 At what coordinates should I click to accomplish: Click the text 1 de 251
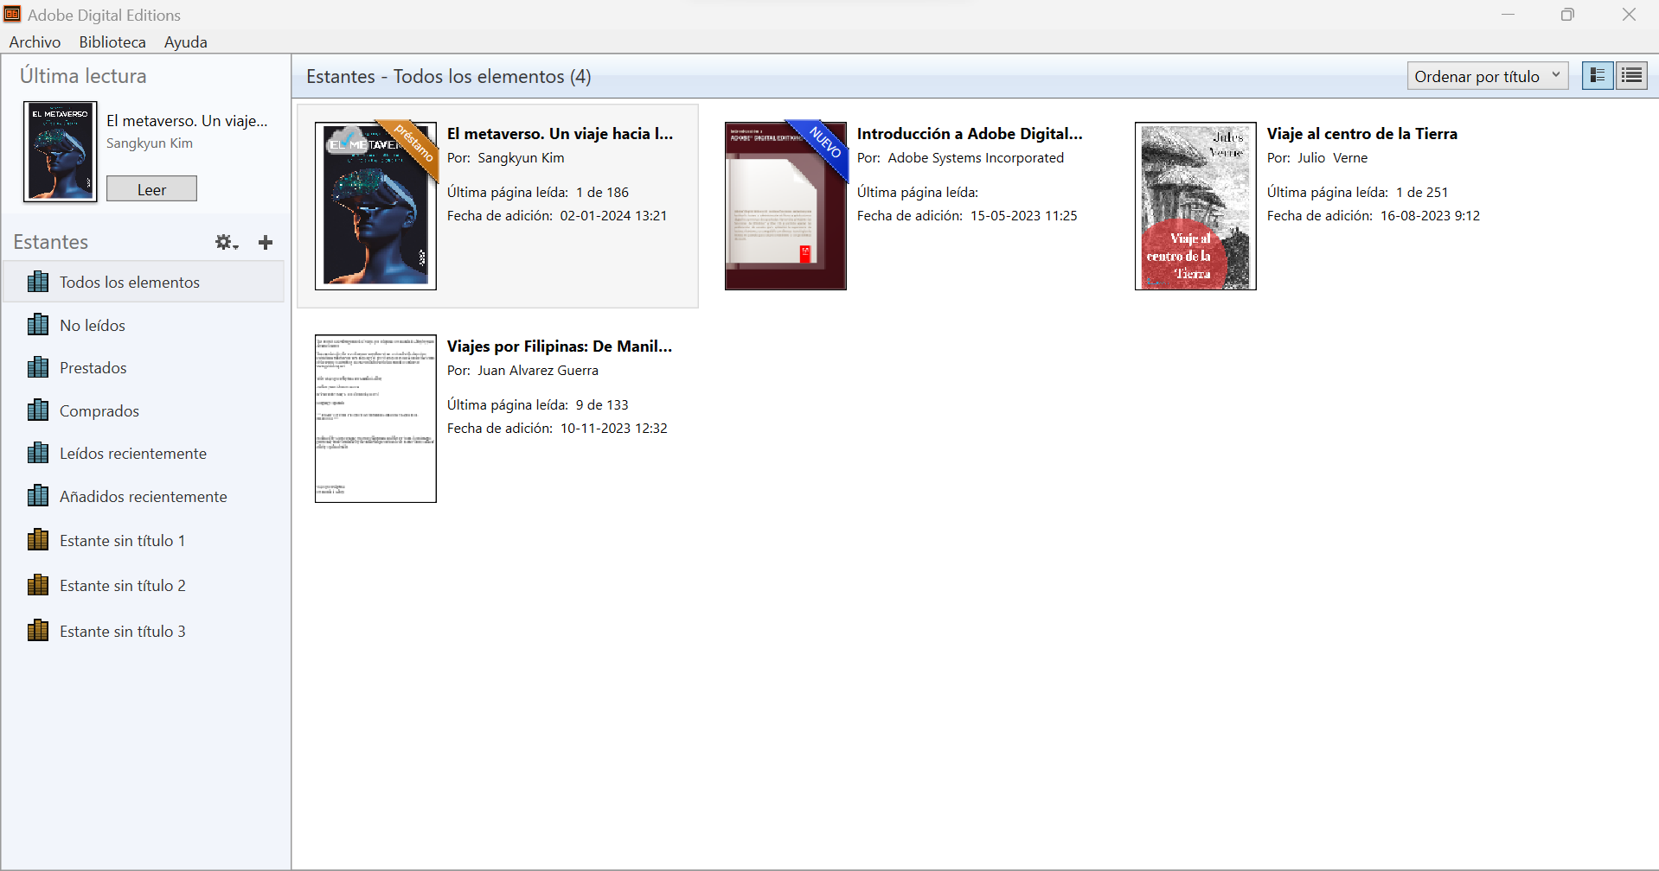[x=1422, y=192]
